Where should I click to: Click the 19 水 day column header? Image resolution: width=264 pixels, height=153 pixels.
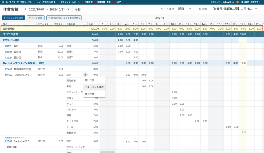pos(243,24)
